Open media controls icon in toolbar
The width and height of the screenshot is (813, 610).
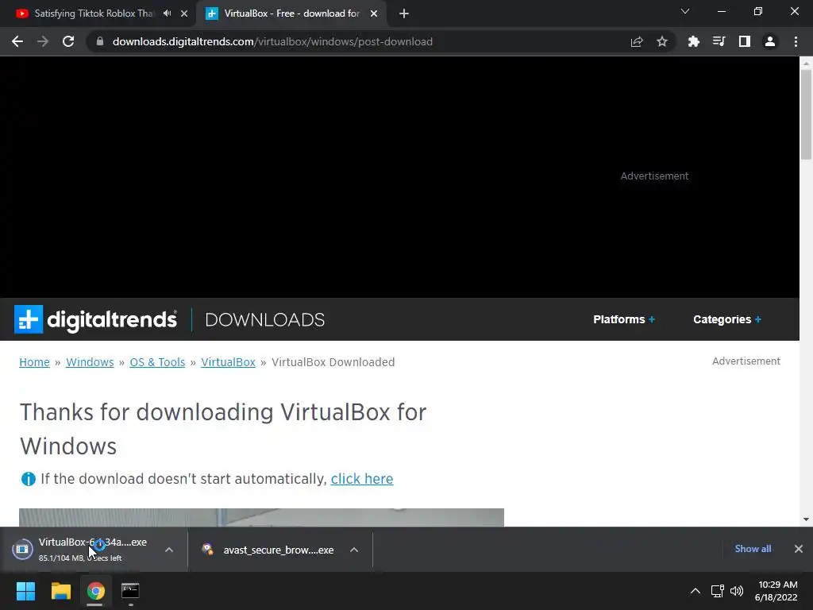click(719, 41)
